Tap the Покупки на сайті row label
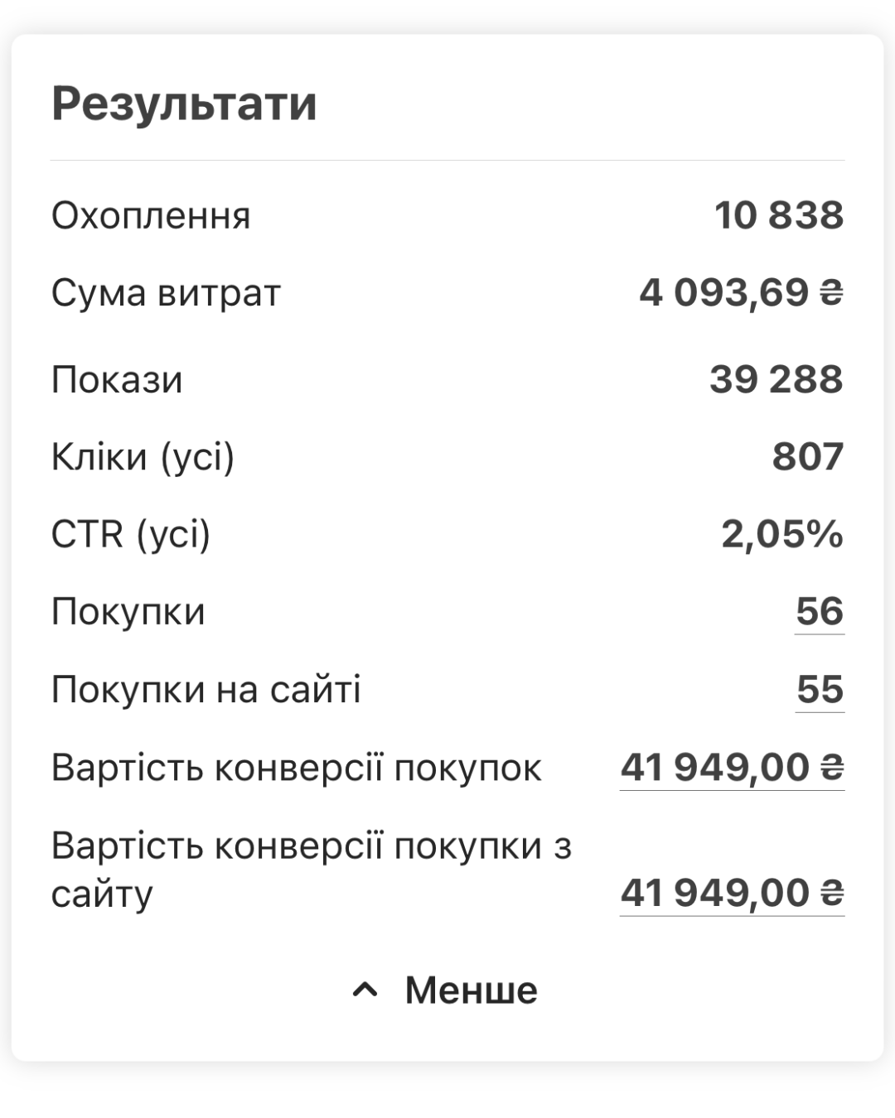Image resolution: width=895 pixels, height=1118 pixels. click(x=206, y=689)
